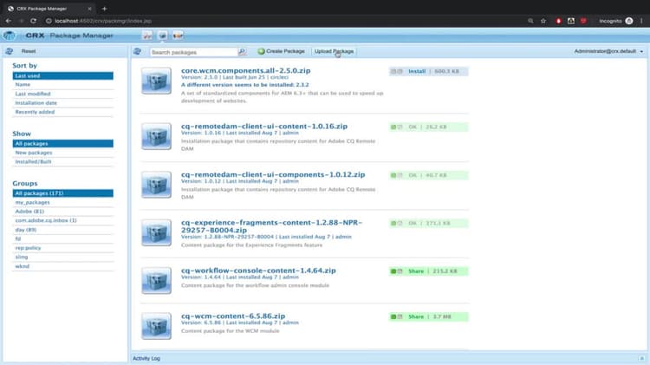This screenshot has height=365, width=650.
Task: Click the cq-remotedam-client-ui-components package box icon
Action: click(156, 184)
